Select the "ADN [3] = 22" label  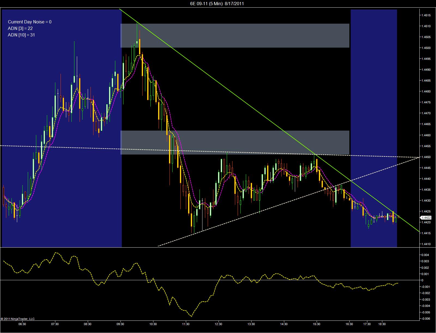pyautogui.click(x=20, y=28)
